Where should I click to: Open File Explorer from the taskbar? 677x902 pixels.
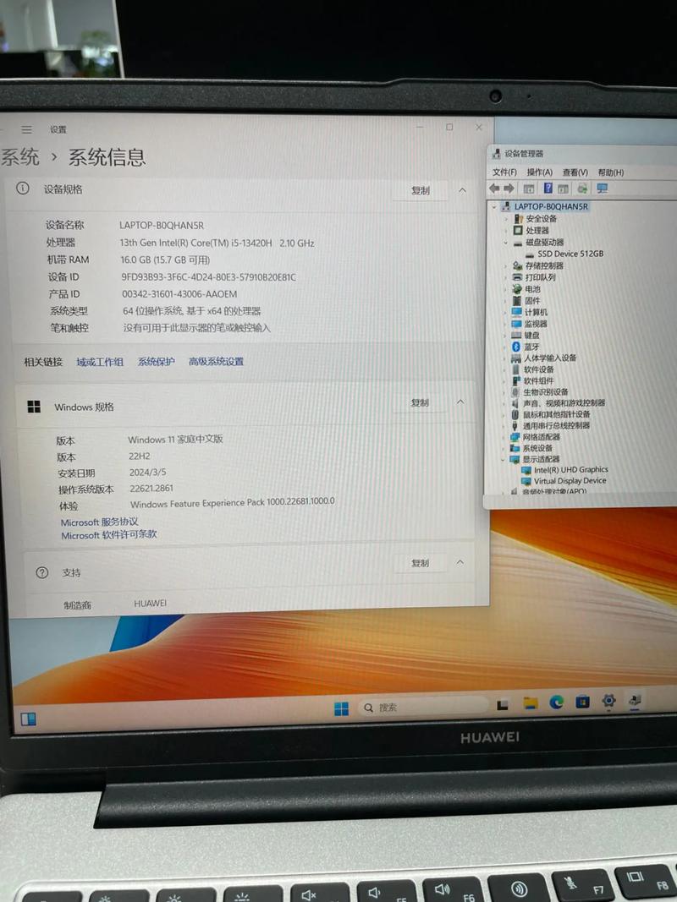(x=531, y=704)
